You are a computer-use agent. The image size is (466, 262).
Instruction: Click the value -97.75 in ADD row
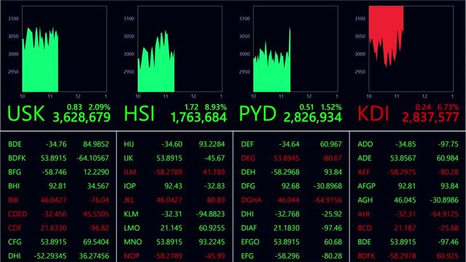coord(448,144)
